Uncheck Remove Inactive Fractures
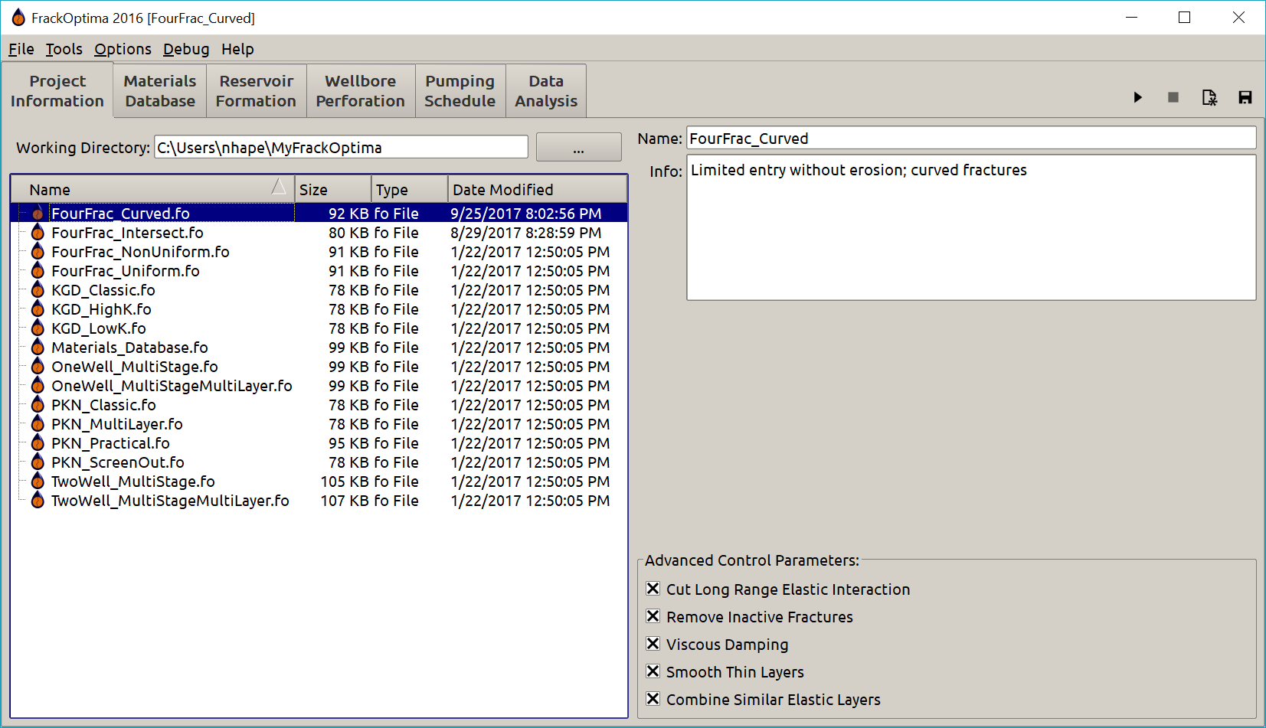 point(653,616)
